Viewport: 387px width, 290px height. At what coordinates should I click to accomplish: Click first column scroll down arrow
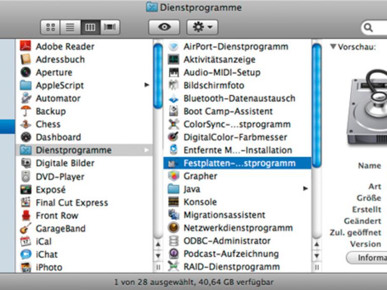(x=158, y=255)
